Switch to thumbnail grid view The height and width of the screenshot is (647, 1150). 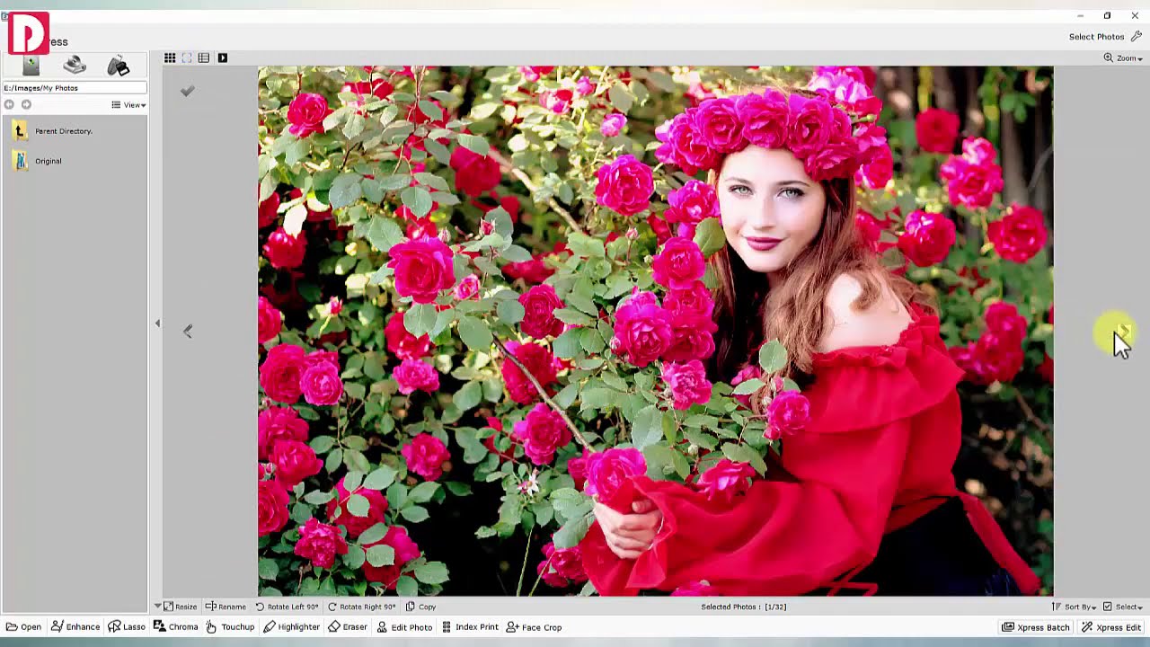[170, 58]
